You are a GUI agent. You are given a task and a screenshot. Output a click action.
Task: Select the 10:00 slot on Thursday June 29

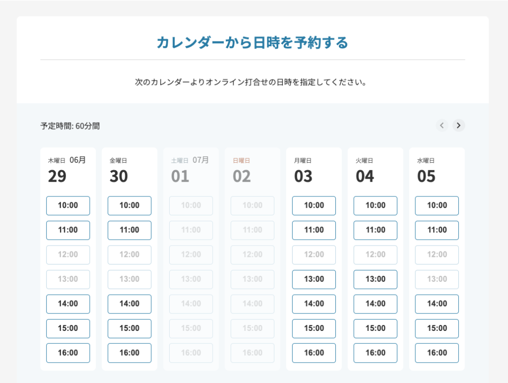click(x=68, y=205)
